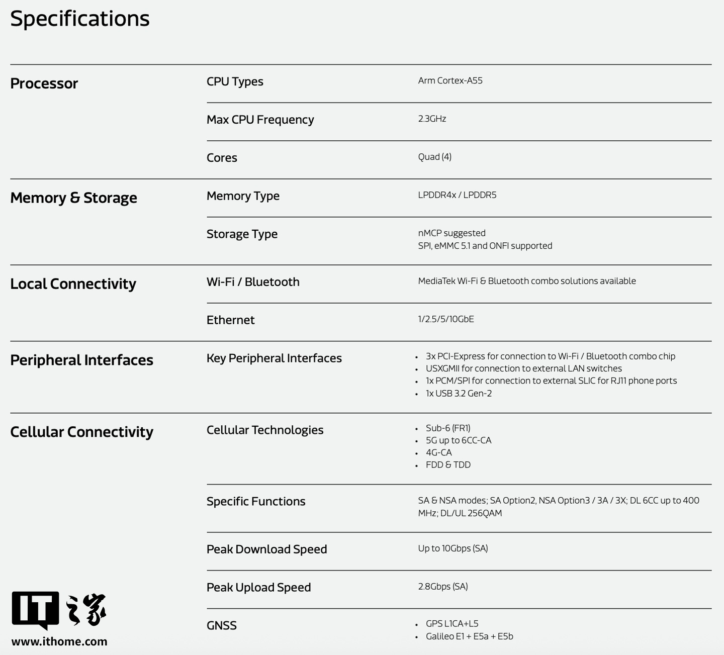Click the Peripheral Interfaces section heading
The height and width of the screenshot is (655, 724).
[81, 360]
